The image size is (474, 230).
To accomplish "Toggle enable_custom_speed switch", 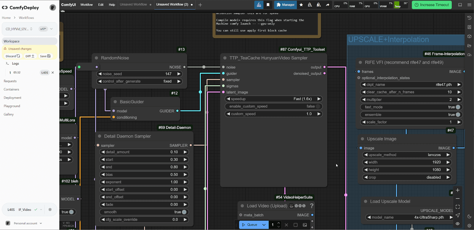I will (318, 106).
